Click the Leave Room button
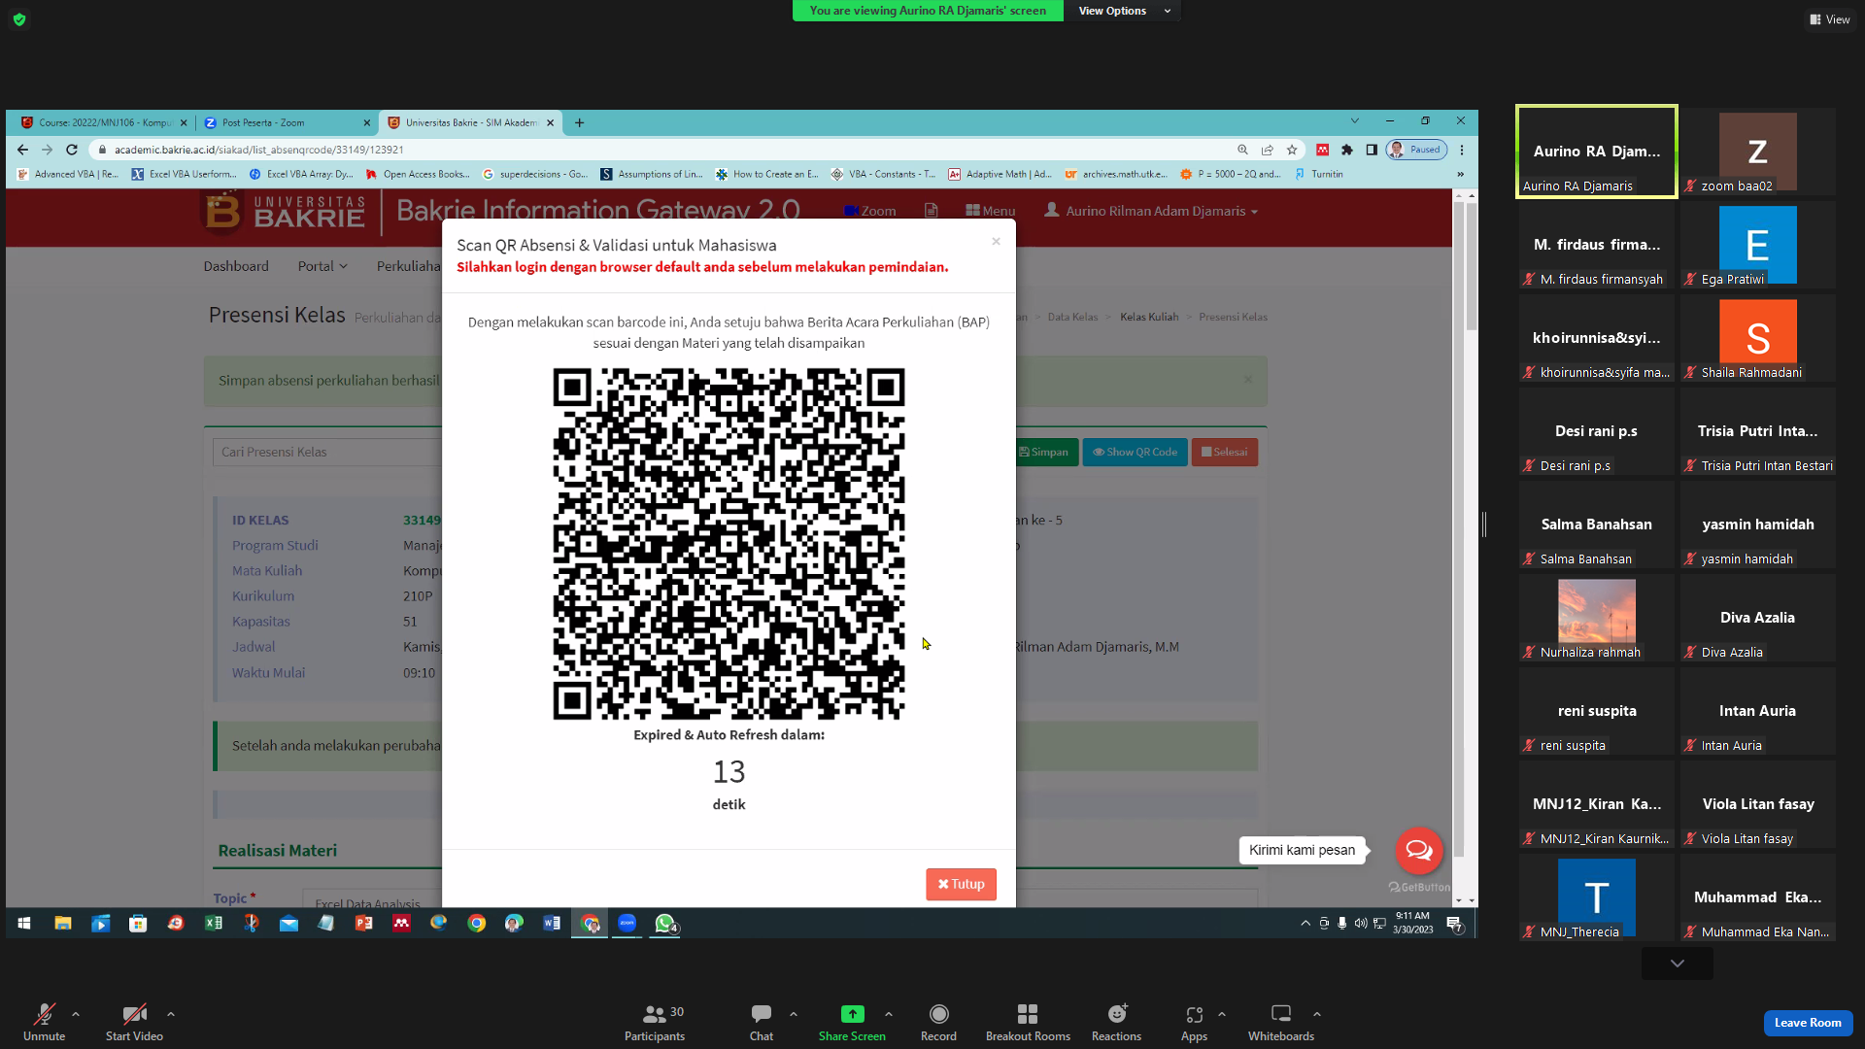 pos(1808,1023)
